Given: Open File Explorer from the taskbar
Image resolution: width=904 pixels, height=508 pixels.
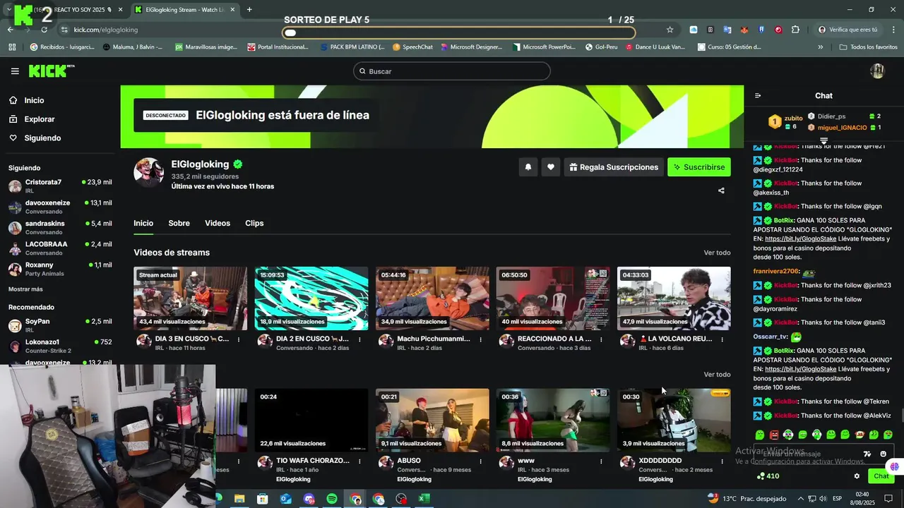Looking at the screenshot, I should 239,499.
